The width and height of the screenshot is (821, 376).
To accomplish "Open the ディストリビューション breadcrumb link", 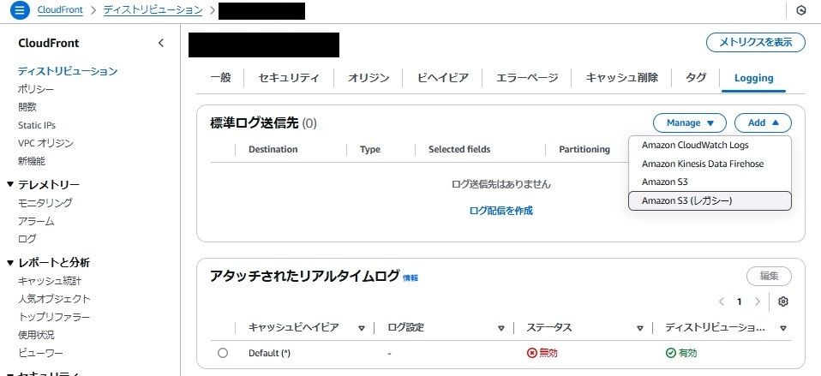I will [x=153, y=9].
